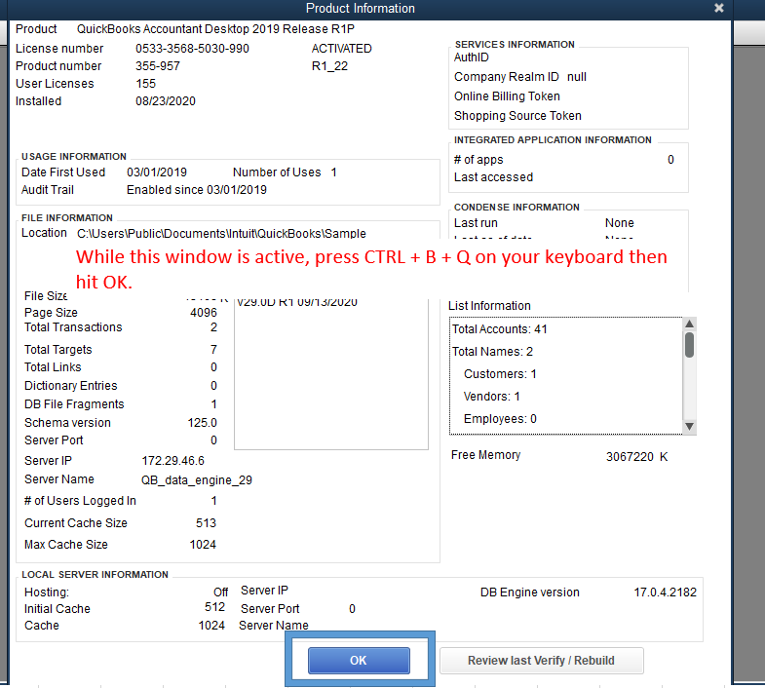Click the Last accessed label
The height and width of the screenshot is (688, 765).
click(x=493, y=177)
